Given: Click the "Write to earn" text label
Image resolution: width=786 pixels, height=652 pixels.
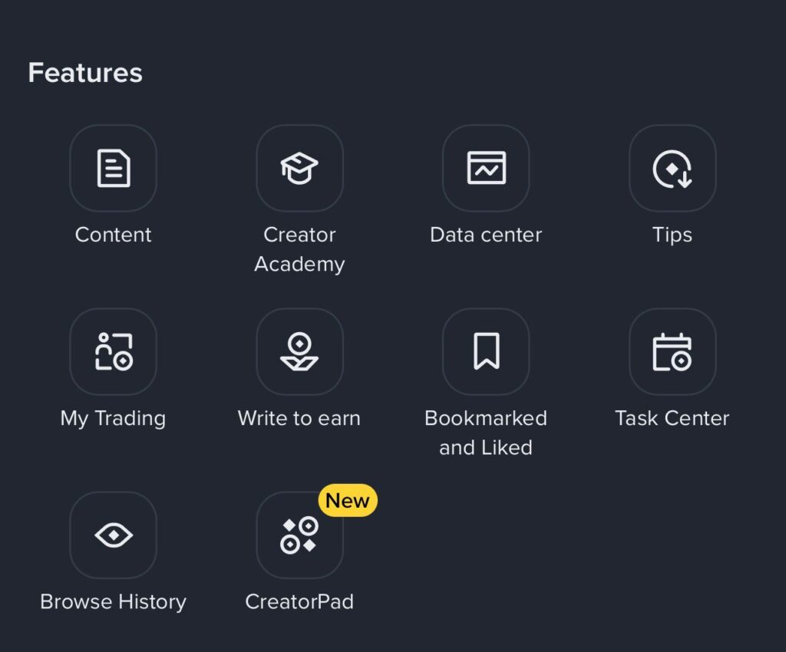Looking at the screenshot, I should pyautogui.click(x=299, y=418).
